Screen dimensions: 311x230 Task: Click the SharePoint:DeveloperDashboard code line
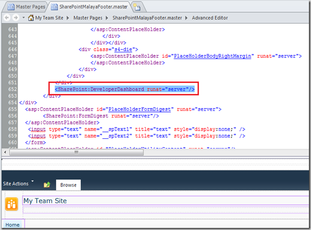pyautogui.click(x=124, y=89)
